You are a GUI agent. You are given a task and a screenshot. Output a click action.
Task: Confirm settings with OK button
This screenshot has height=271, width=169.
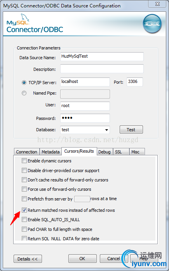(x=82, y=259)
